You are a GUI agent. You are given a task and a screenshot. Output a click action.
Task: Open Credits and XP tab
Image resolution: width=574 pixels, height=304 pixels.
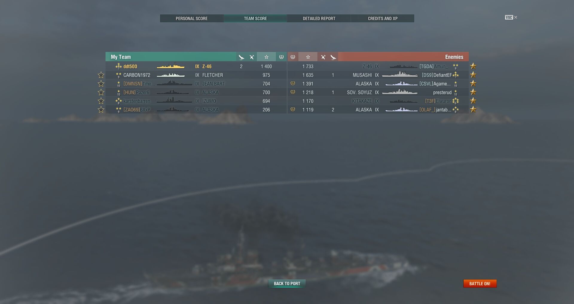tap(383, 19)
